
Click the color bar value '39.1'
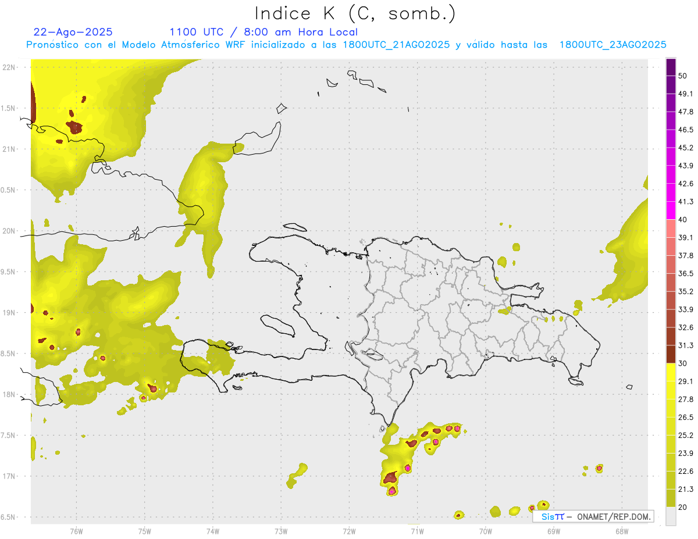coord(686,237)
